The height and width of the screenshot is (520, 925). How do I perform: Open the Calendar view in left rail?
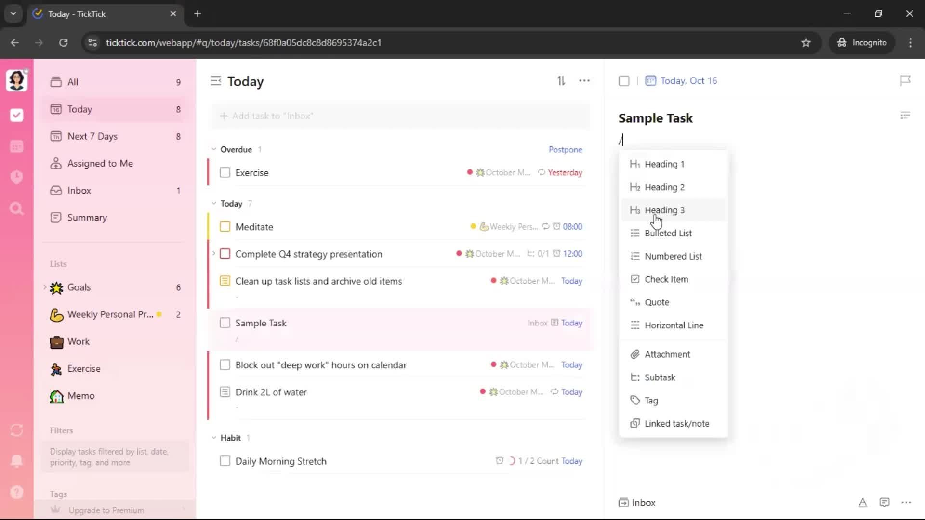click(16, 146)
